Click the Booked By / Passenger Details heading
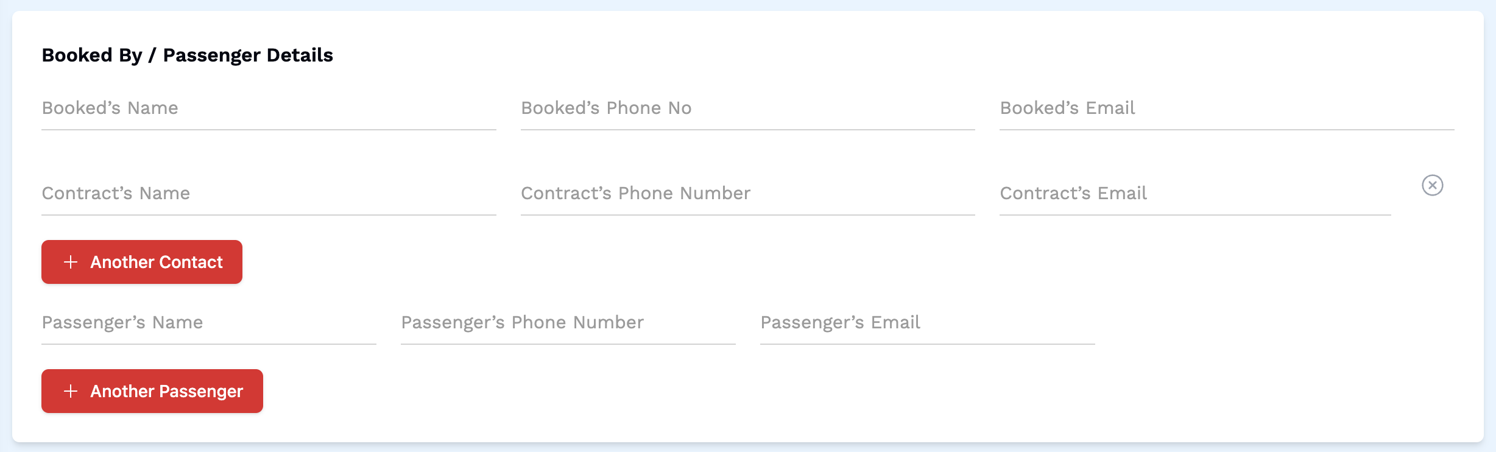The height and width of the screenshot is (452, 1496). tap(187, 55)
